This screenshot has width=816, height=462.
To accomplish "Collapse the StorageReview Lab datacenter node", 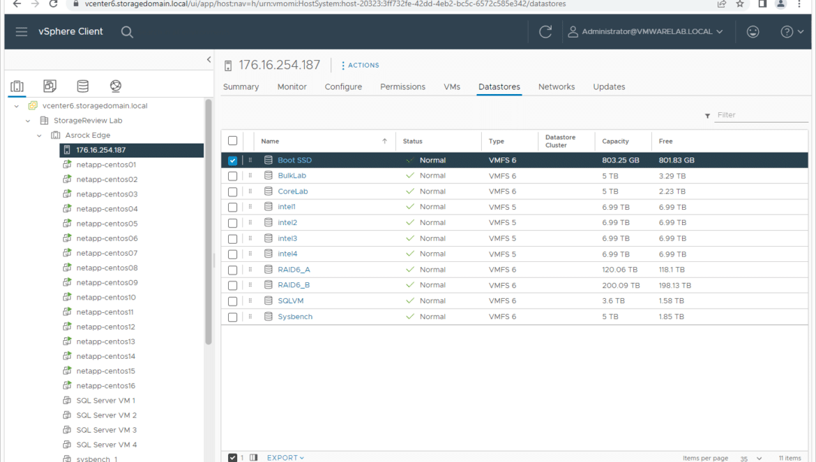I will pos(28,121).
